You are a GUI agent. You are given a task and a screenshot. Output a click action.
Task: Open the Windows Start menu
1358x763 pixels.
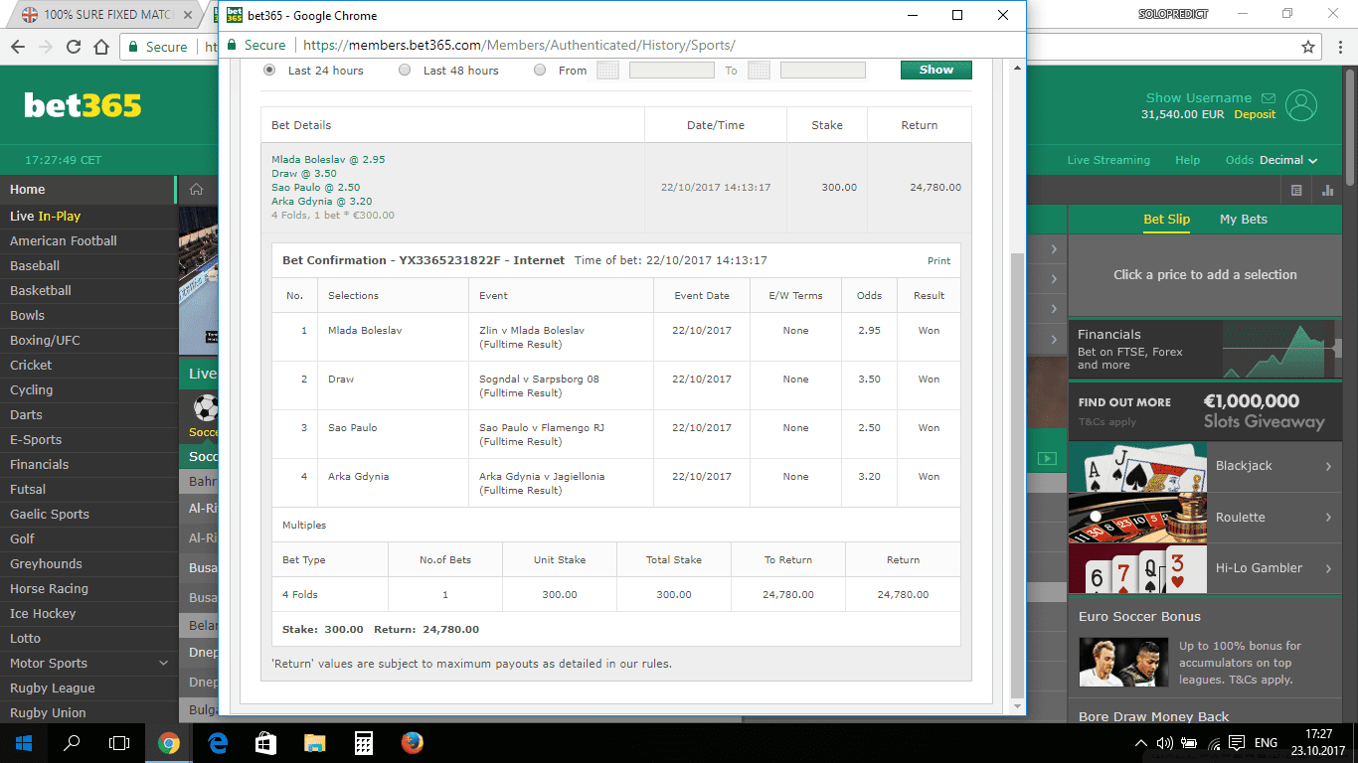click(23, 742)
